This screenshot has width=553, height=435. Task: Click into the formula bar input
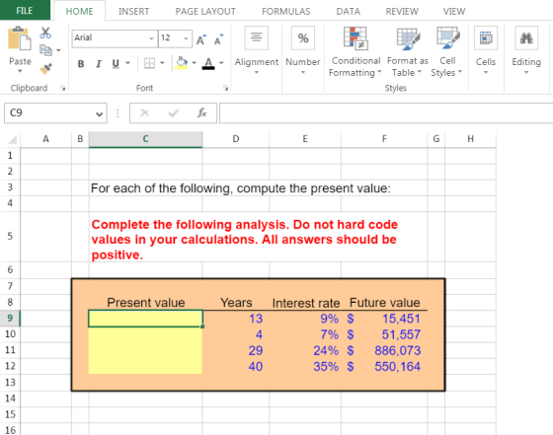point(386,113)
